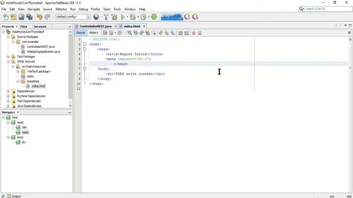Click the Debug Project toolbar icon

[x=133, y=17]
